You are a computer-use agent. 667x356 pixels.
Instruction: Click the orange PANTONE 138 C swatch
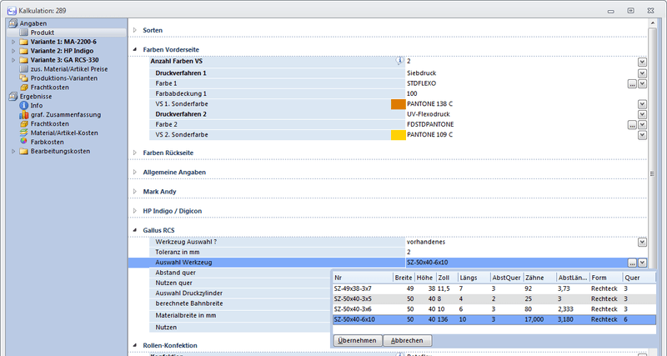coord(399,104)
